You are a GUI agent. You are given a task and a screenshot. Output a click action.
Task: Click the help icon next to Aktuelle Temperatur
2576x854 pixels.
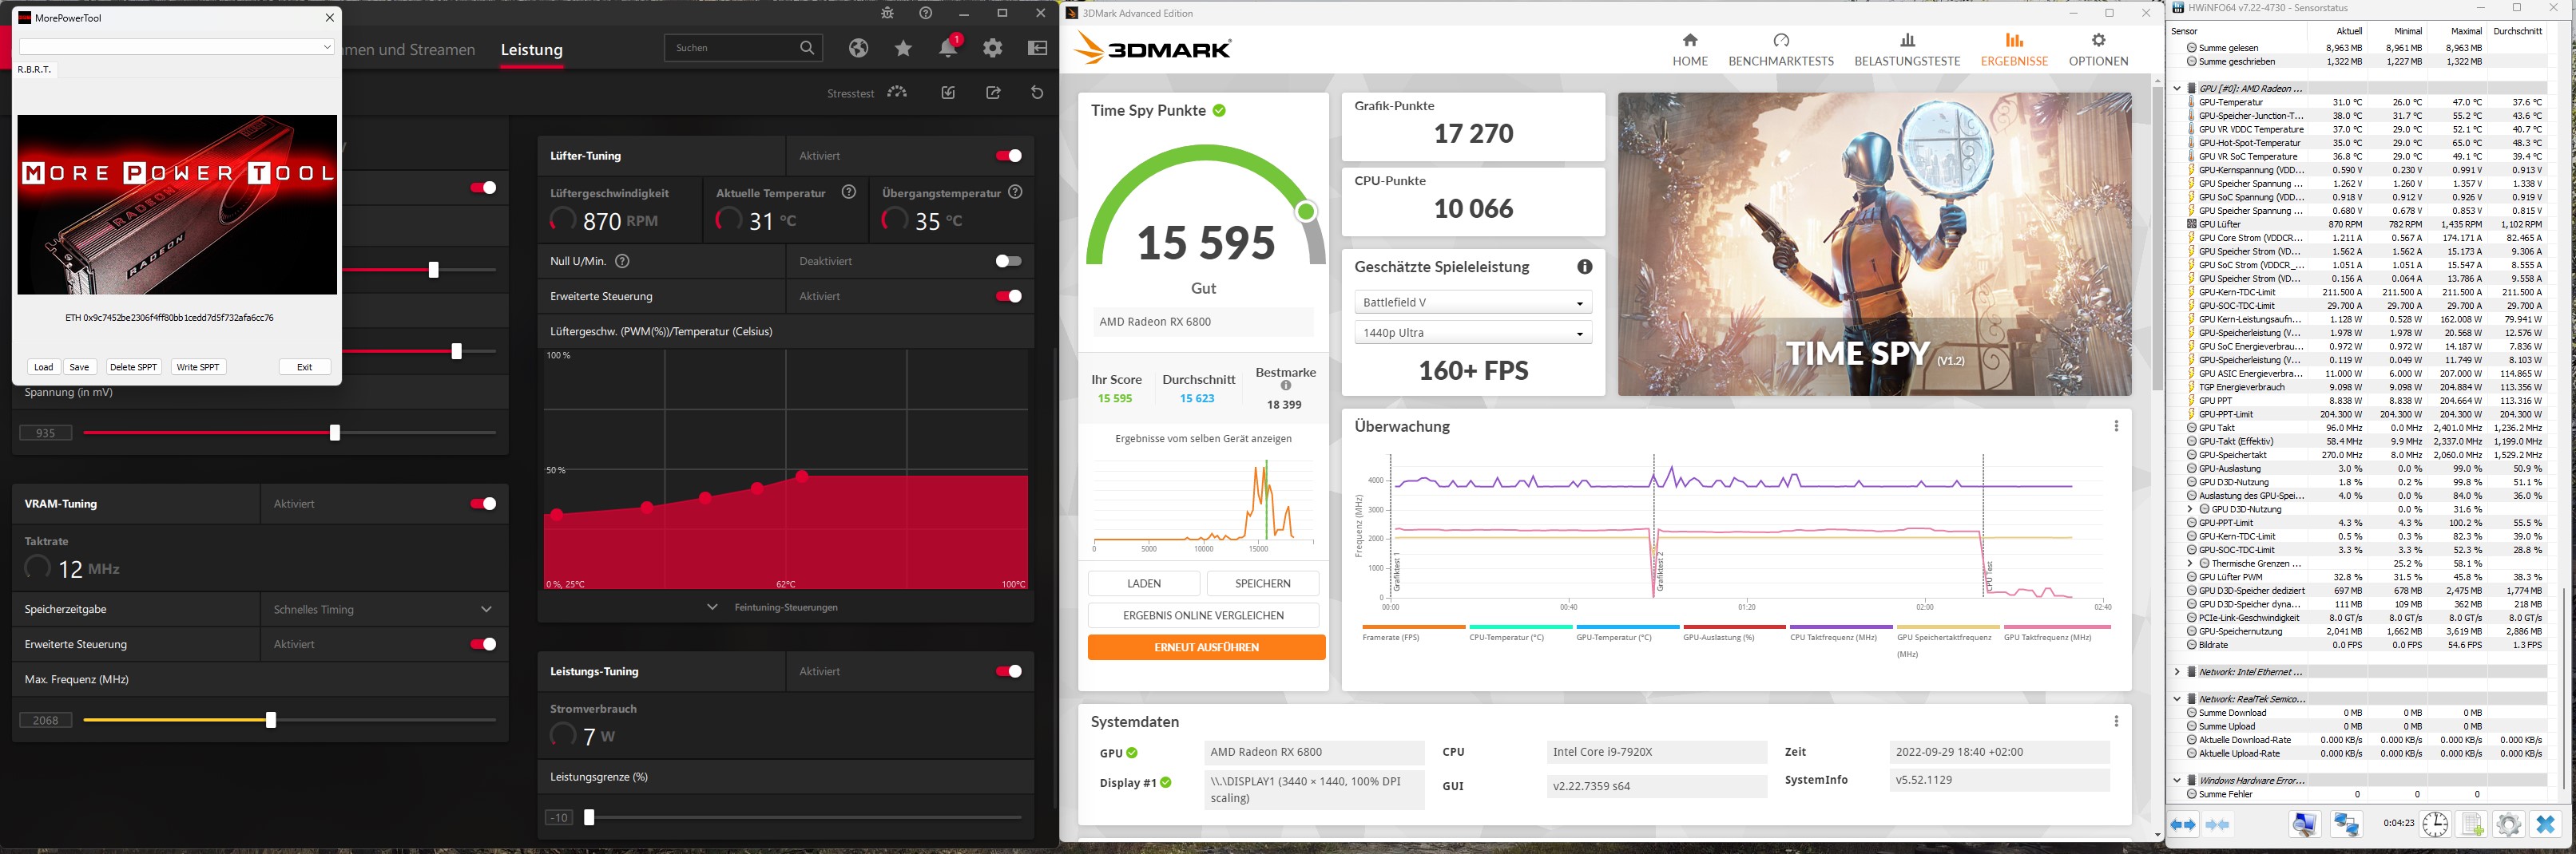point(849,192)
